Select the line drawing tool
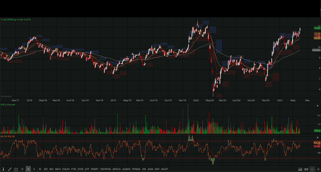This screenshot has height=172, width=321. [x=10, y=169]
